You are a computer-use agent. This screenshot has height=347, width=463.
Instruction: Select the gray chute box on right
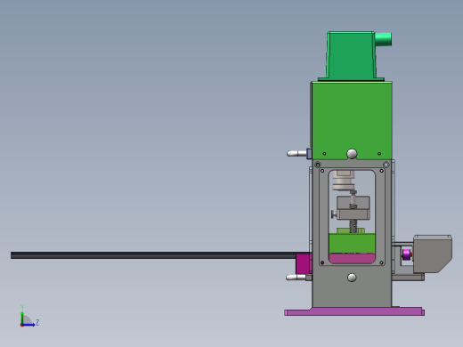(x=433, y=254)
